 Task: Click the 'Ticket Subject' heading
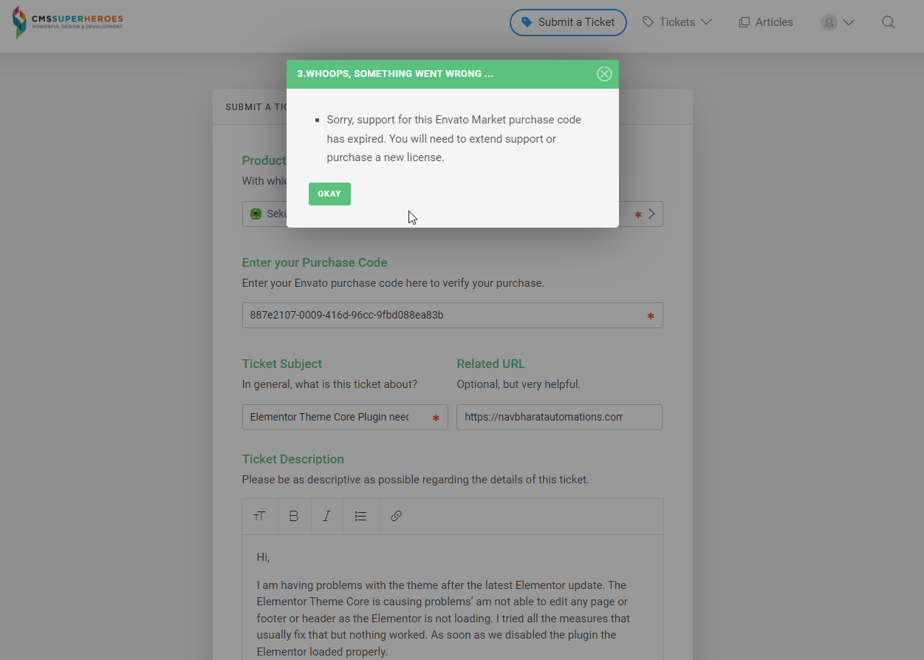pyautogui.click(x=282, y=364)
